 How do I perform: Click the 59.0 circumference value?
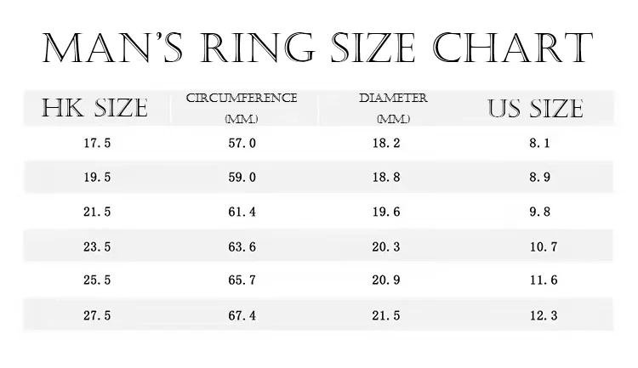pyautogui.click(x=242, y=178)
